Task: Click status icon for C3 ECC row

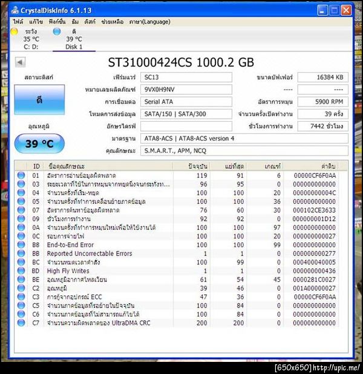Action: point(21,297)
